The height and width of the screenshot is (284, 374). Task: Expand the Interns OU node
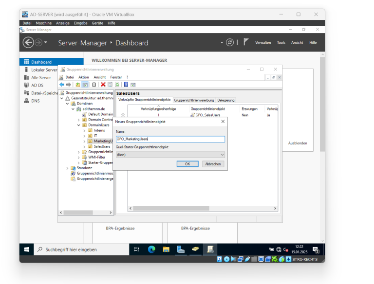click(84, 130)
